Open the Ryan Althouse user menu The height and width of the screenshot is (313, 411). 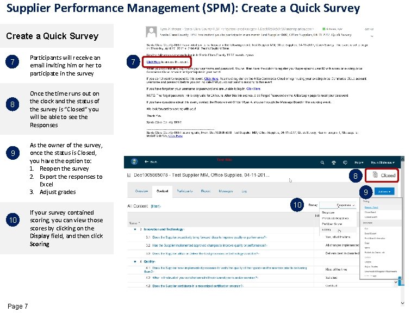point(383,162)
